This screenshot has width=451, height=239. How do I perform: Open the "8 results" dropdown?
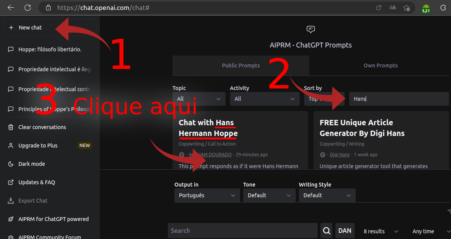click(x=381, y=231)
